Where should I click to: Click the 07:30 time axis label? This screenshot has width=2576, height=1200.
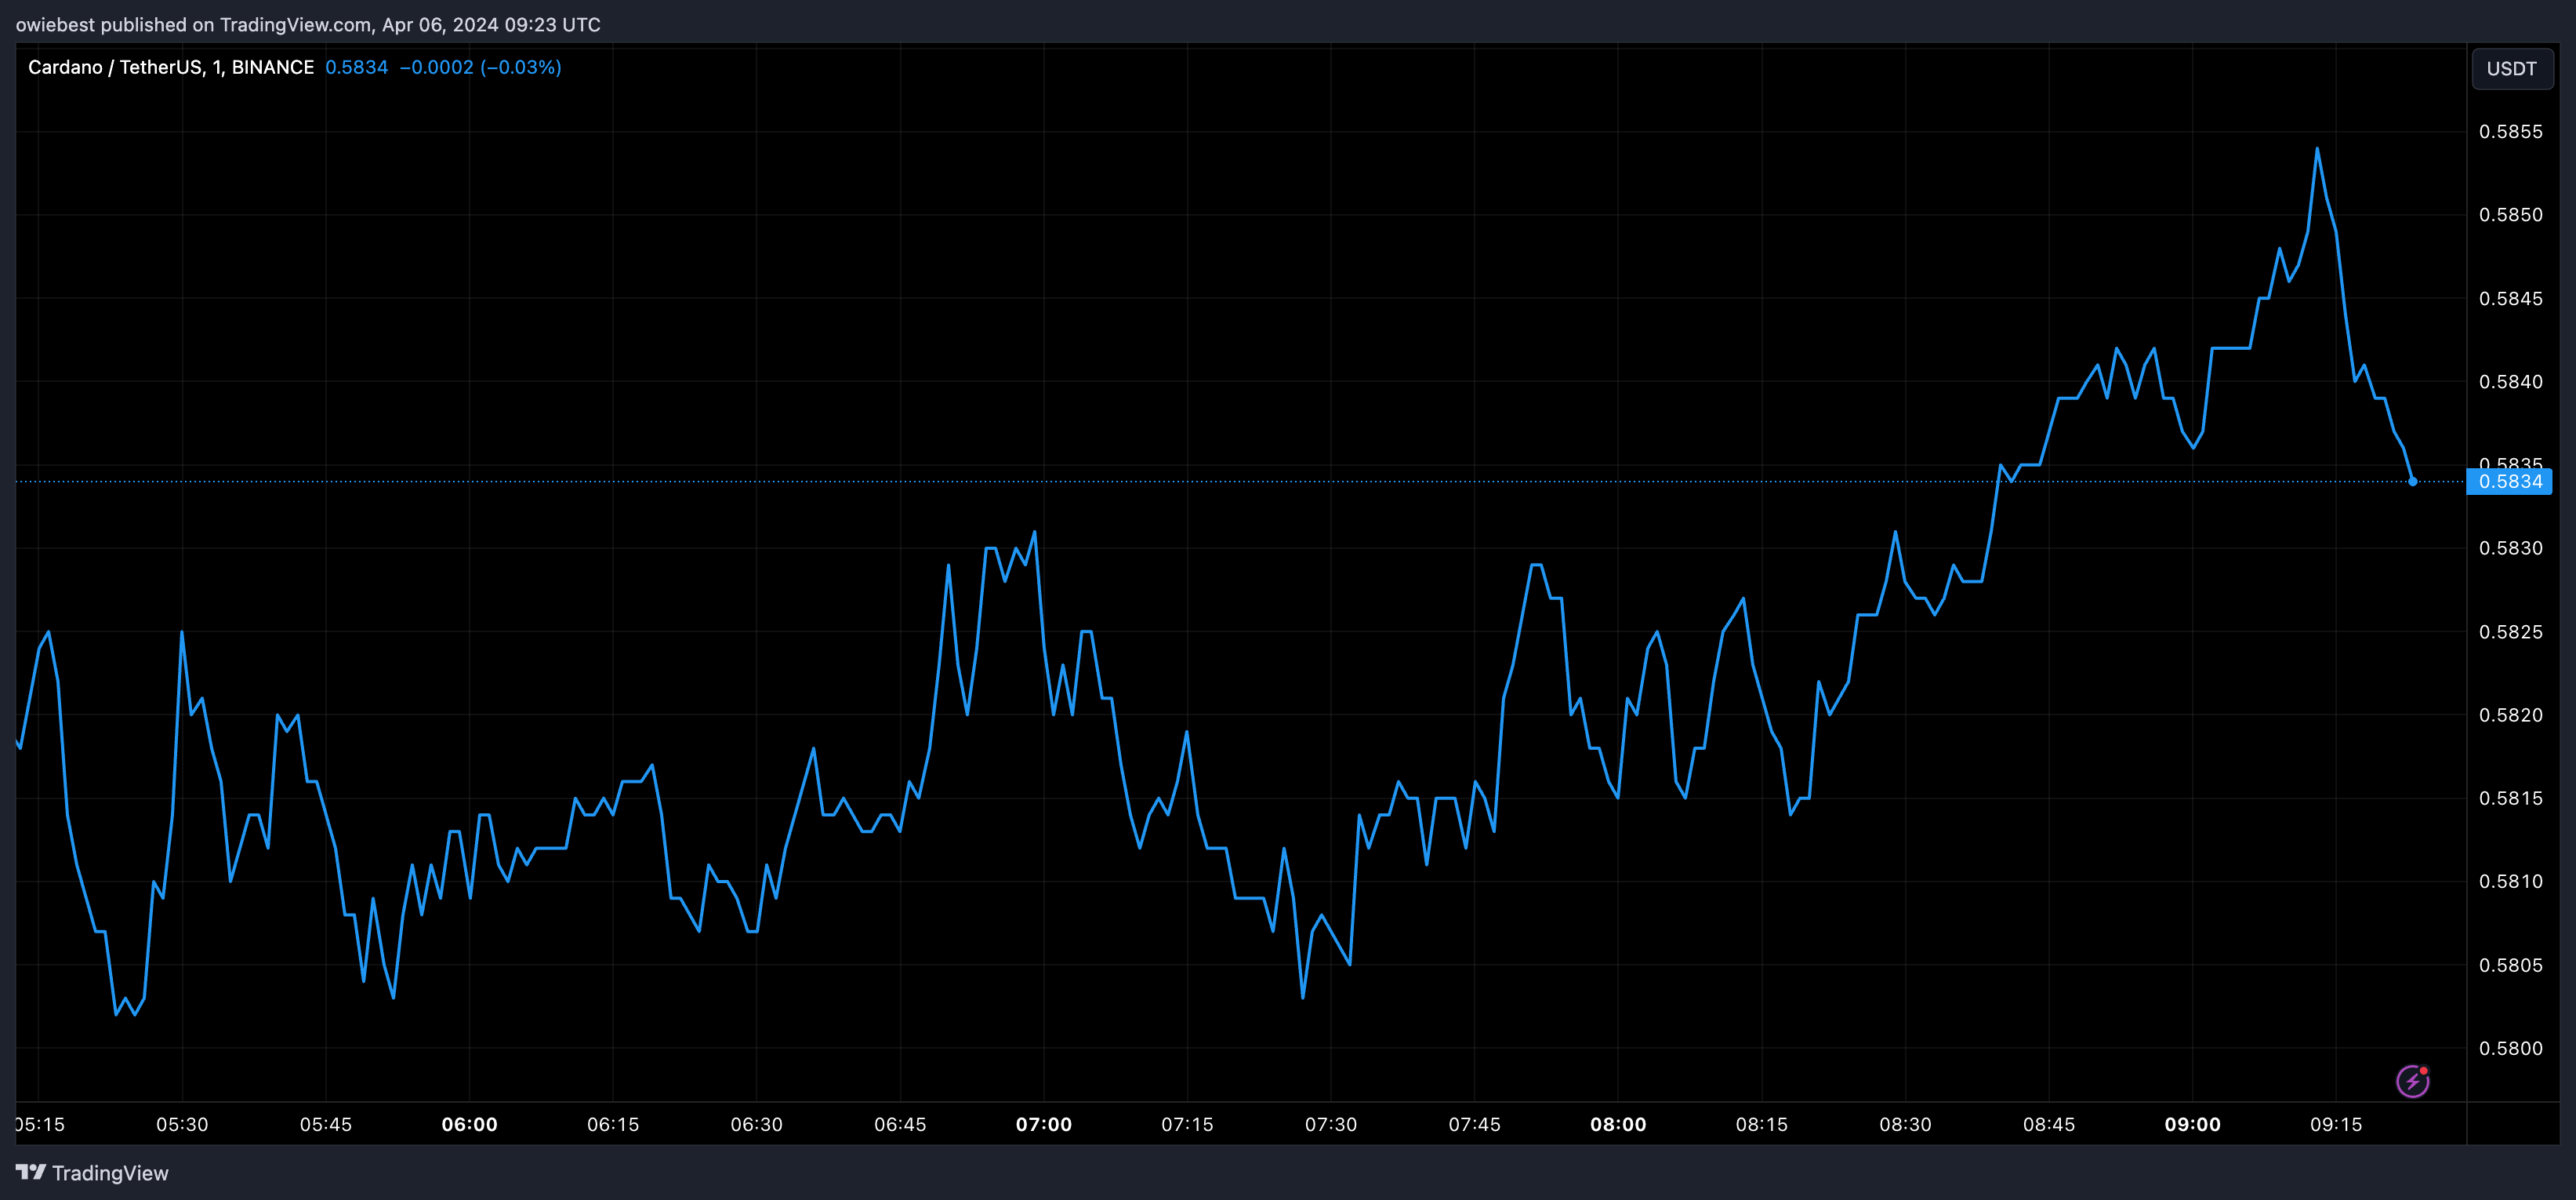(1331, 1124)
